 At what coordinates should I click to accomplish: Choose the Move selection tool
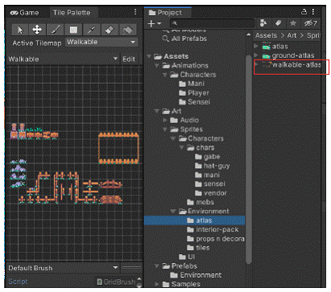[37, 30]
